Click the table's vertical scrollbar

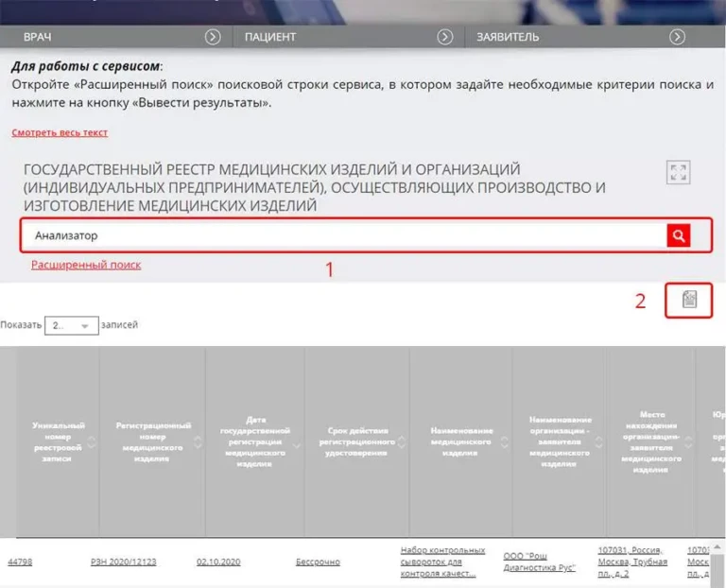tap(717, 565)
